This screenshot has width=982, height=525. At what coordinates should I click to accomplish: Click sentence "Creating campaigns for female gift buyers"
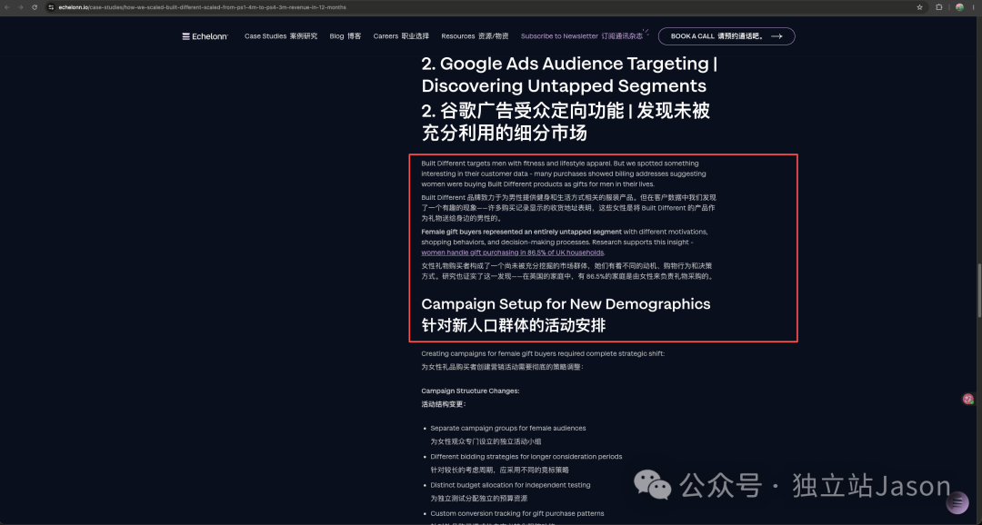click(x=543, y=353)
